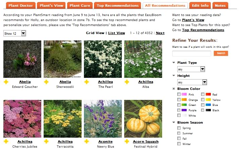Image resolution: width=240 pixels, height=149 pixels.
Task: Switch to List View
Action: [x=116, y=33]
